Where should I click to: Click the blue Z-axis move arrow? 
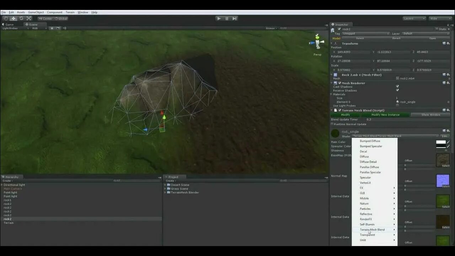point(145,130)
